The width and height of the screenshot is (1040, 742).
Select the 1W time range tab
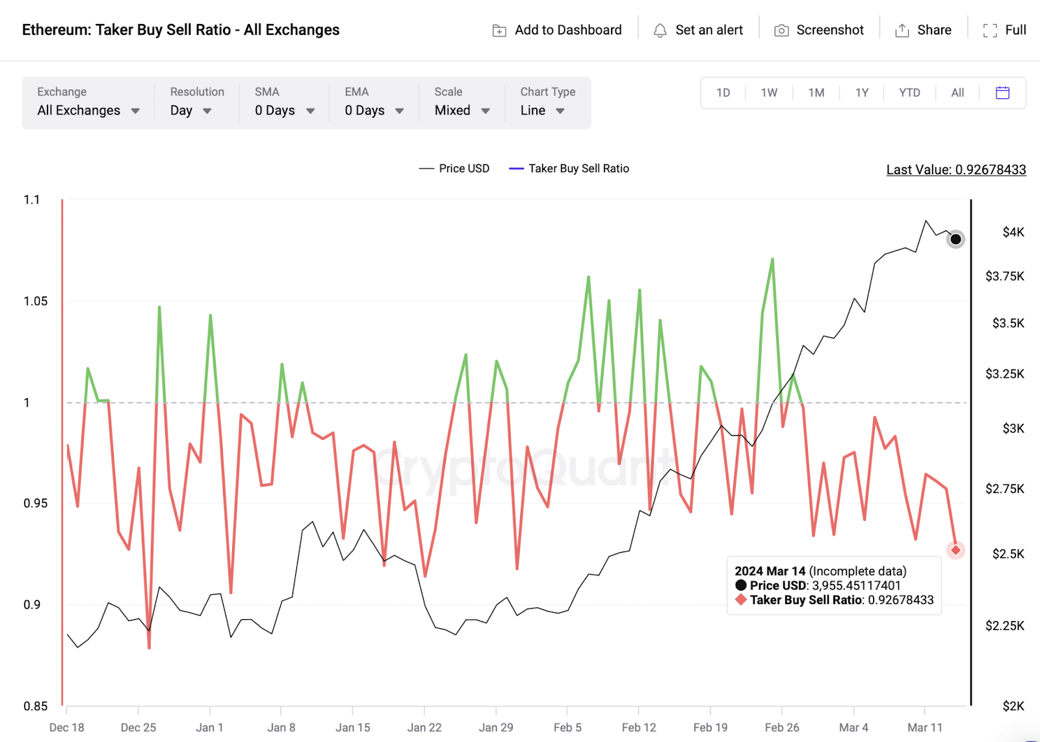(x=769, y=93)
